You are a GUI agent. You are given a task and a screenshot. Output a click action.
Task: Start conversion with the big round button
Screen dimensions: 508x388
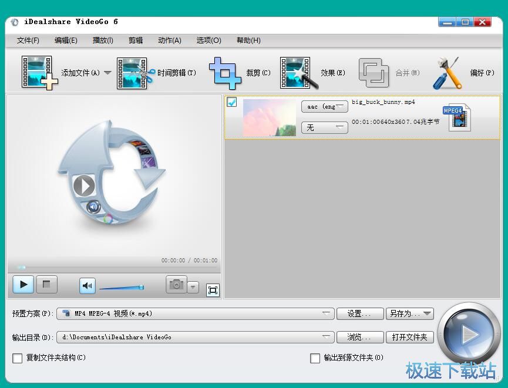tap(469, 333)
